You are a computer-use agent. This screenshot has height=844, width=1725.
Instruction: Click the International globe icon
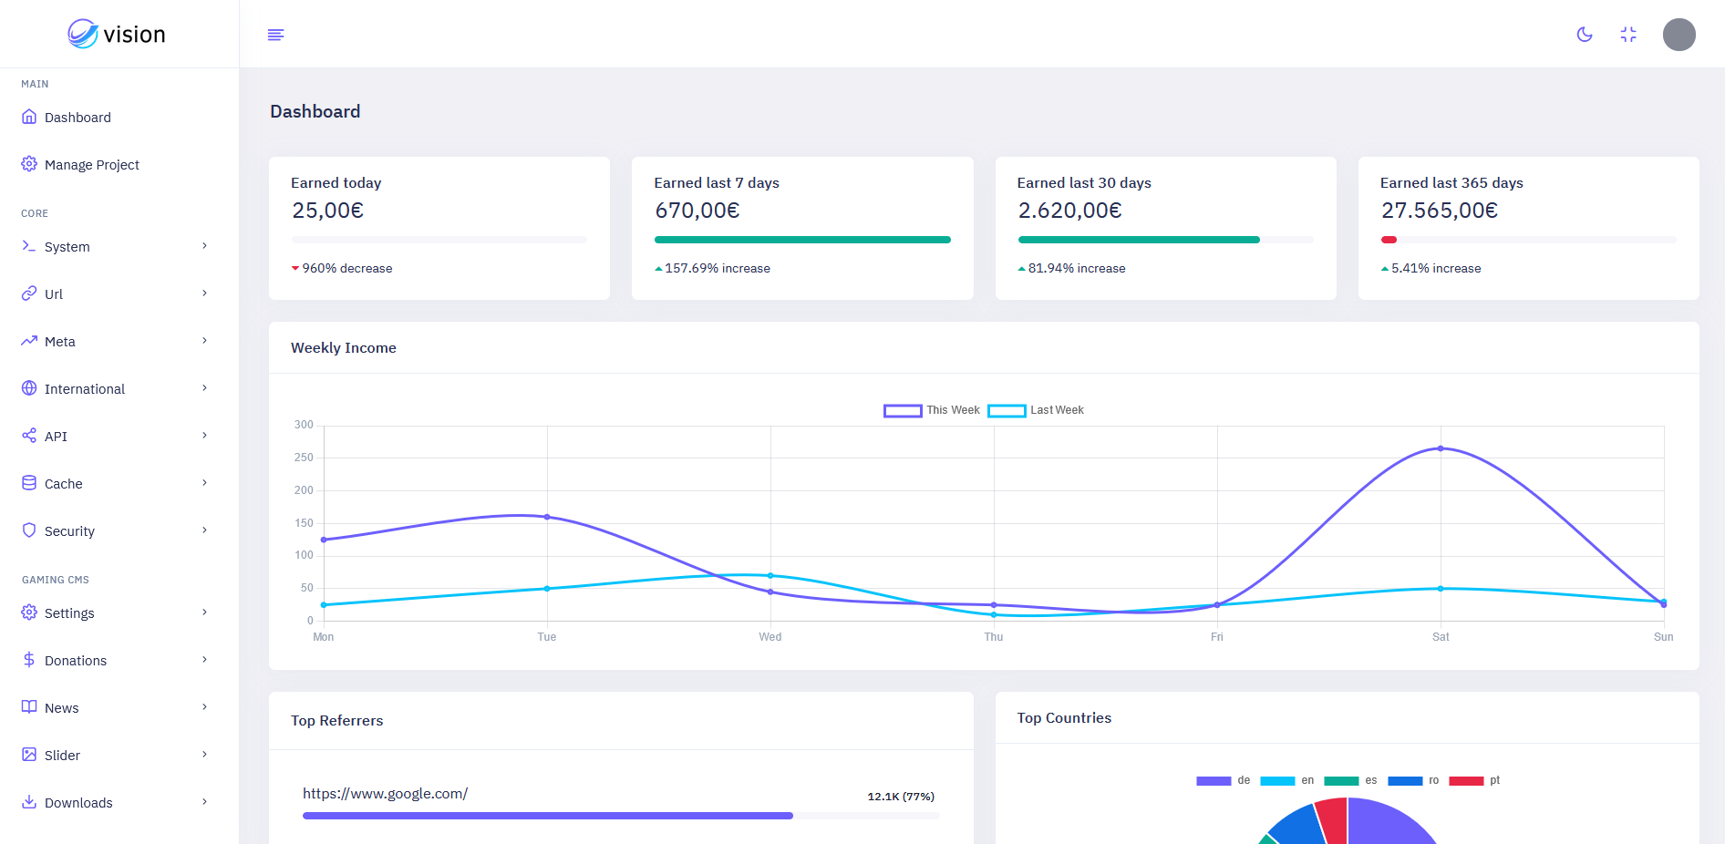(x=29, y=388)
